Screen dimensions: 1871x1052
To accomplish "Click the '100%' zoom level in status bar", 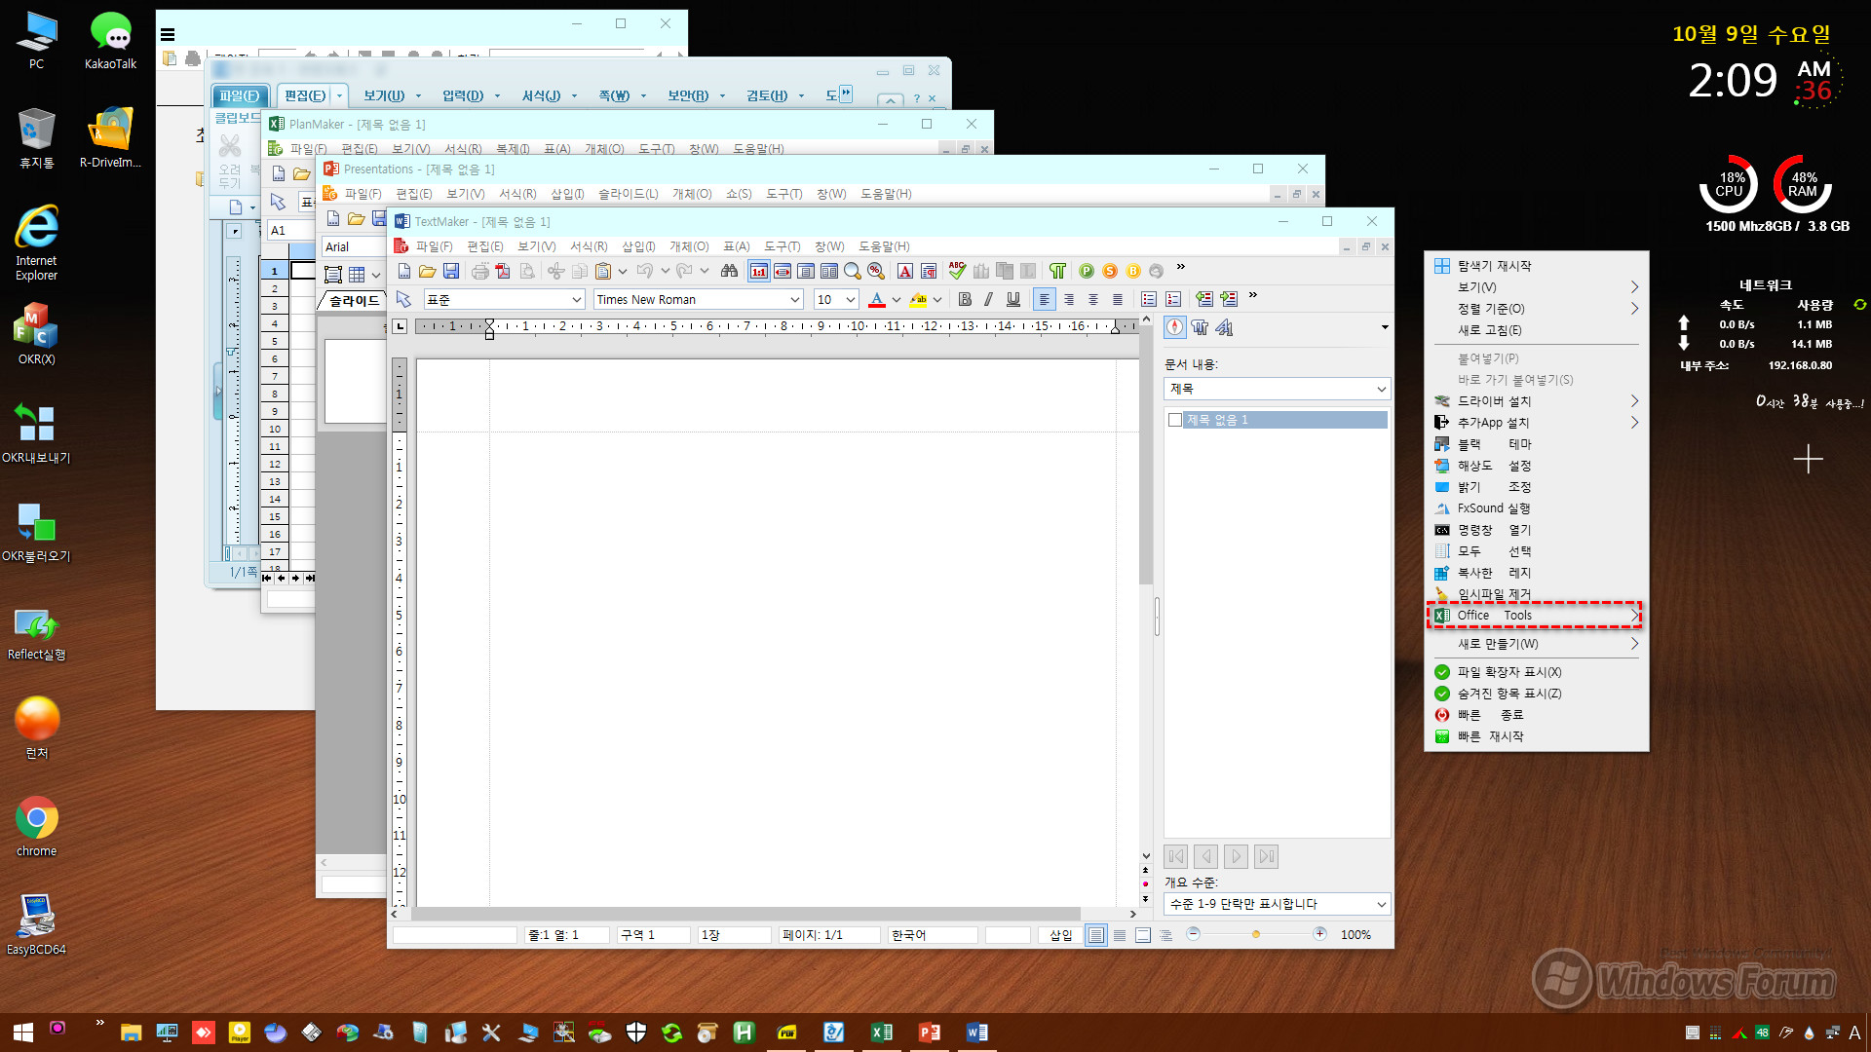I will [1356, 935].
